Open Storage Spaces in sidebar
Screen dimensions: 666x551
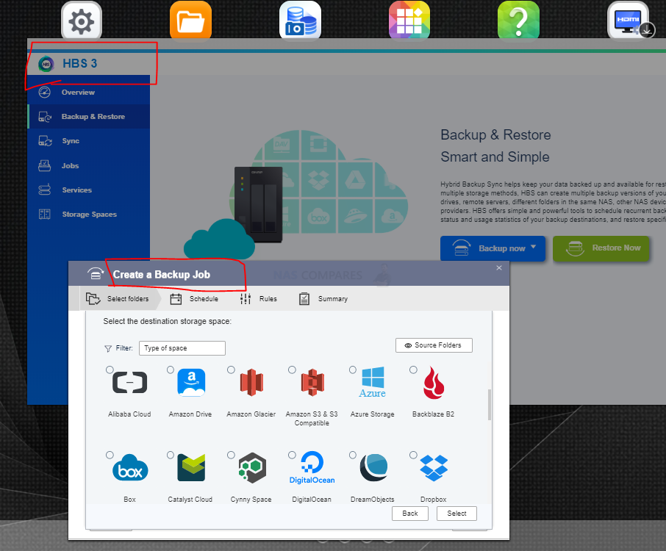[x=88, y=215]
